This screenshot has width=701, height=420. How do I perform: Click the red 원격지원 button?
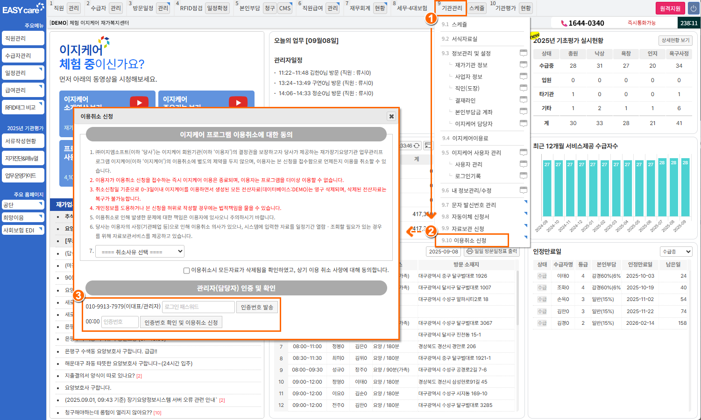coord(670,8)
